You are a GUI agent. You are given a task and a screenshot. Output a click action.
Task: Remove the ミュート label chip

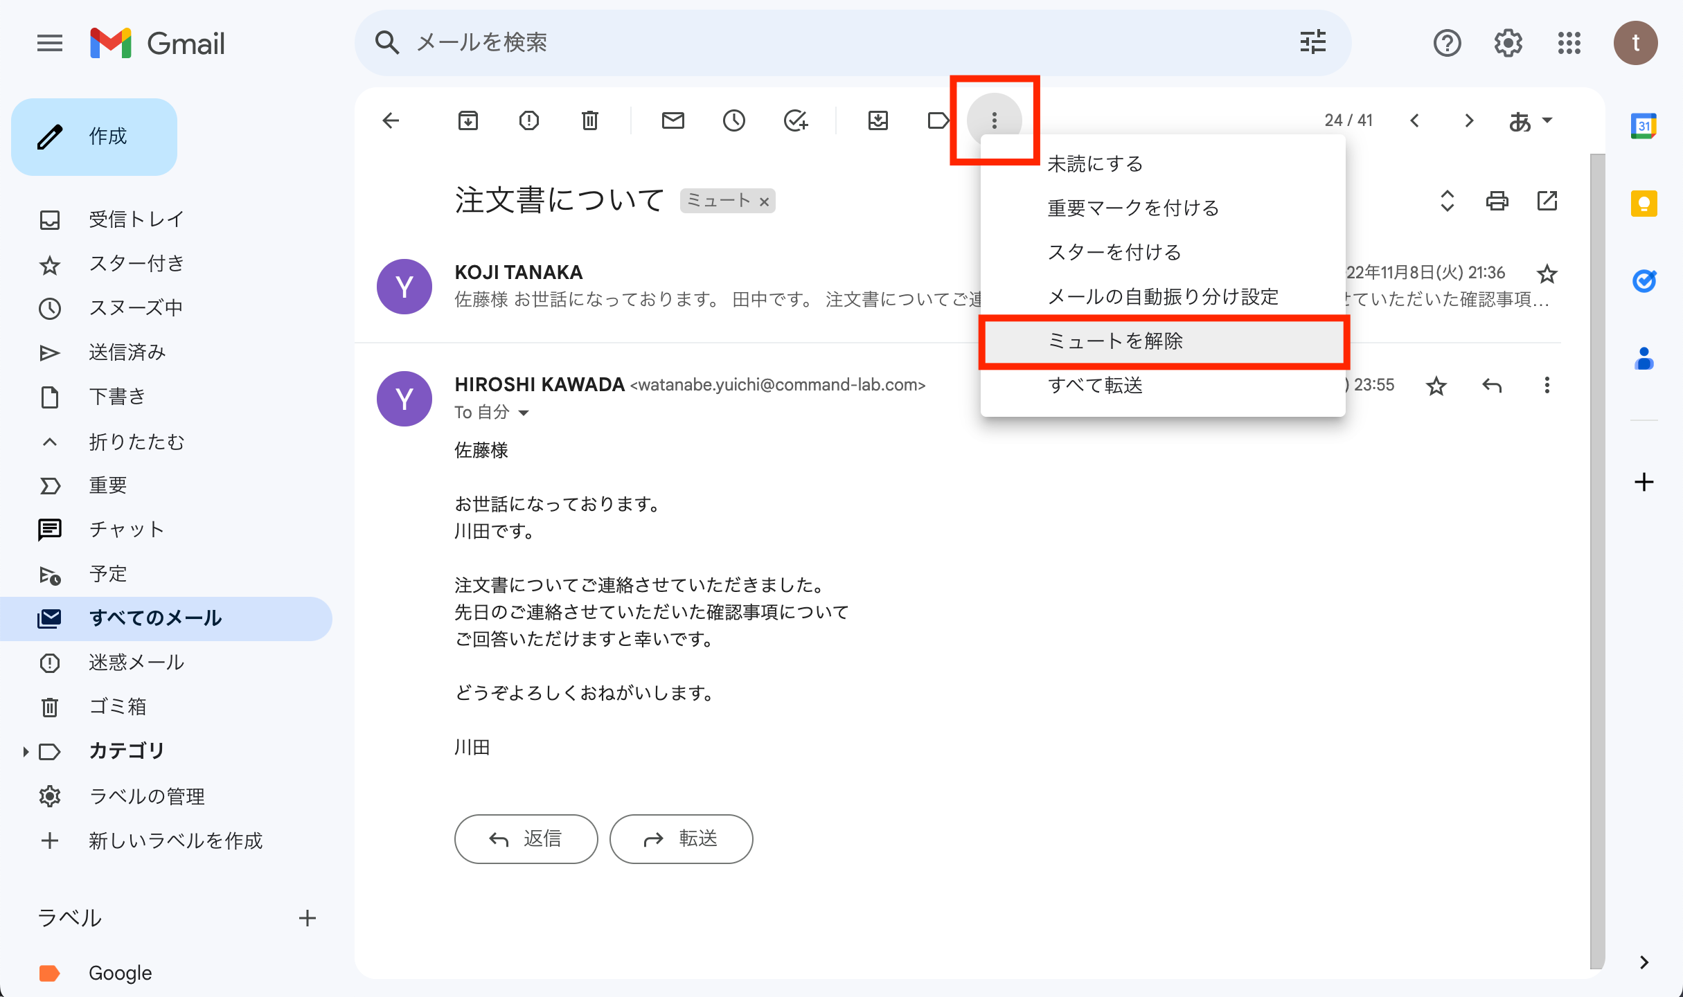coord(764,201)
